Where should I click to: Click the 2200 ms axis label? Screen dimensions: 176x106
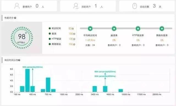point(79,94)
